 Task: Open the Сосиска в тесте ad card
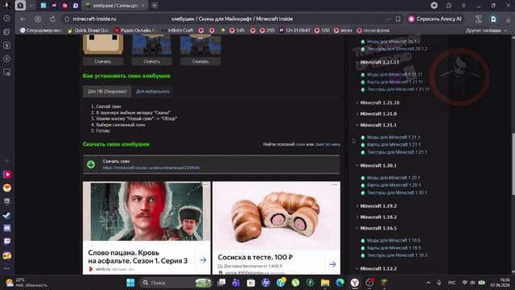point(276,228)
